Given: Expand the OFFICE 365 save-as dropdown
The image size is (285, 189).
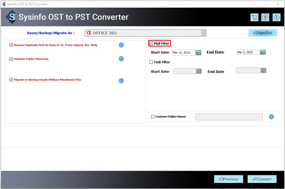Looking at the screenshot, I should pos(204,33).
